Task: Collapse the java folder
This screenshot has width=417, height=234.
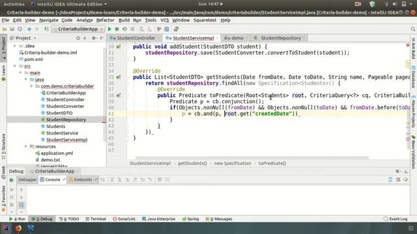Action: 26,79
